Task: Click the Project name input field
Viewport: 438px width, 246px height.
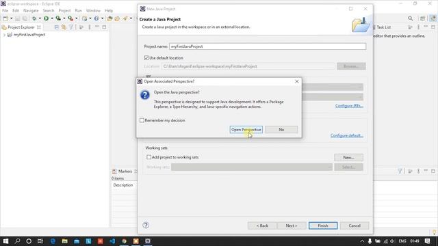Action: point(268,46)
